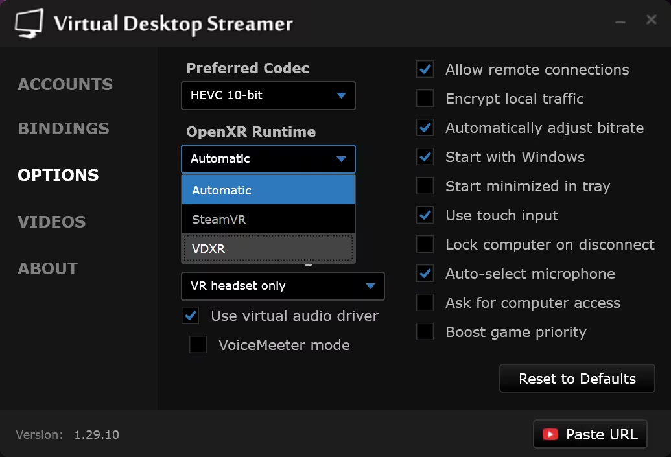Switch to the Bindings tab

64,128
